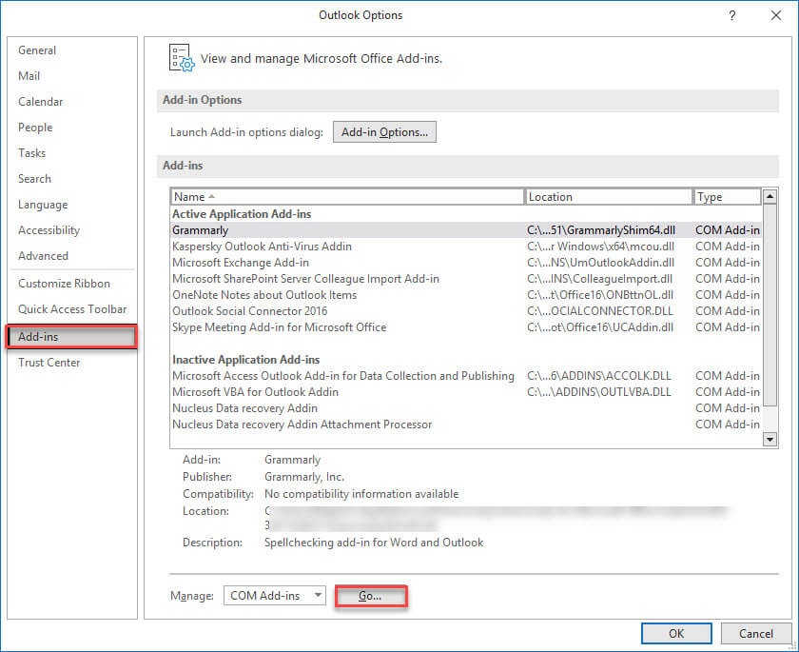Select Microsoft Exchange Add-in row

(466, 263)
